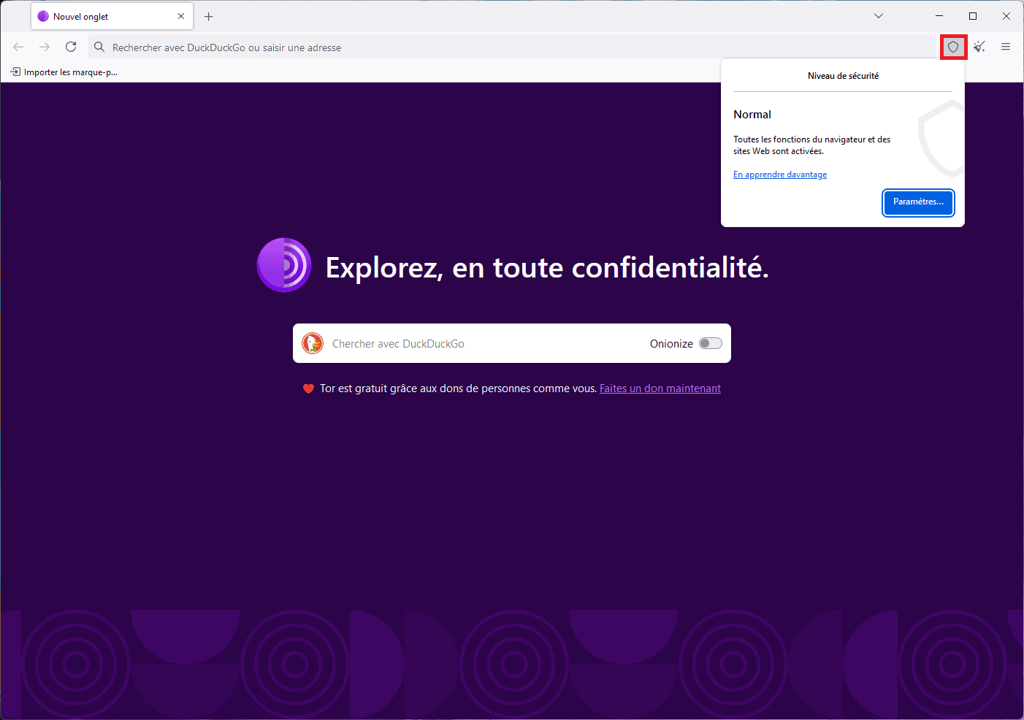Screen dimensions: 1024x720
Task: Maximize the browser window
Action: tap(973, 16)
